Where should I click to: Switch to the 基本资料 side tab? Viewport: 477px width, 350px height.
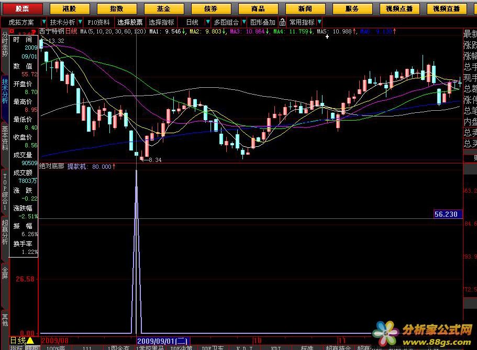(x=5, y=137)
